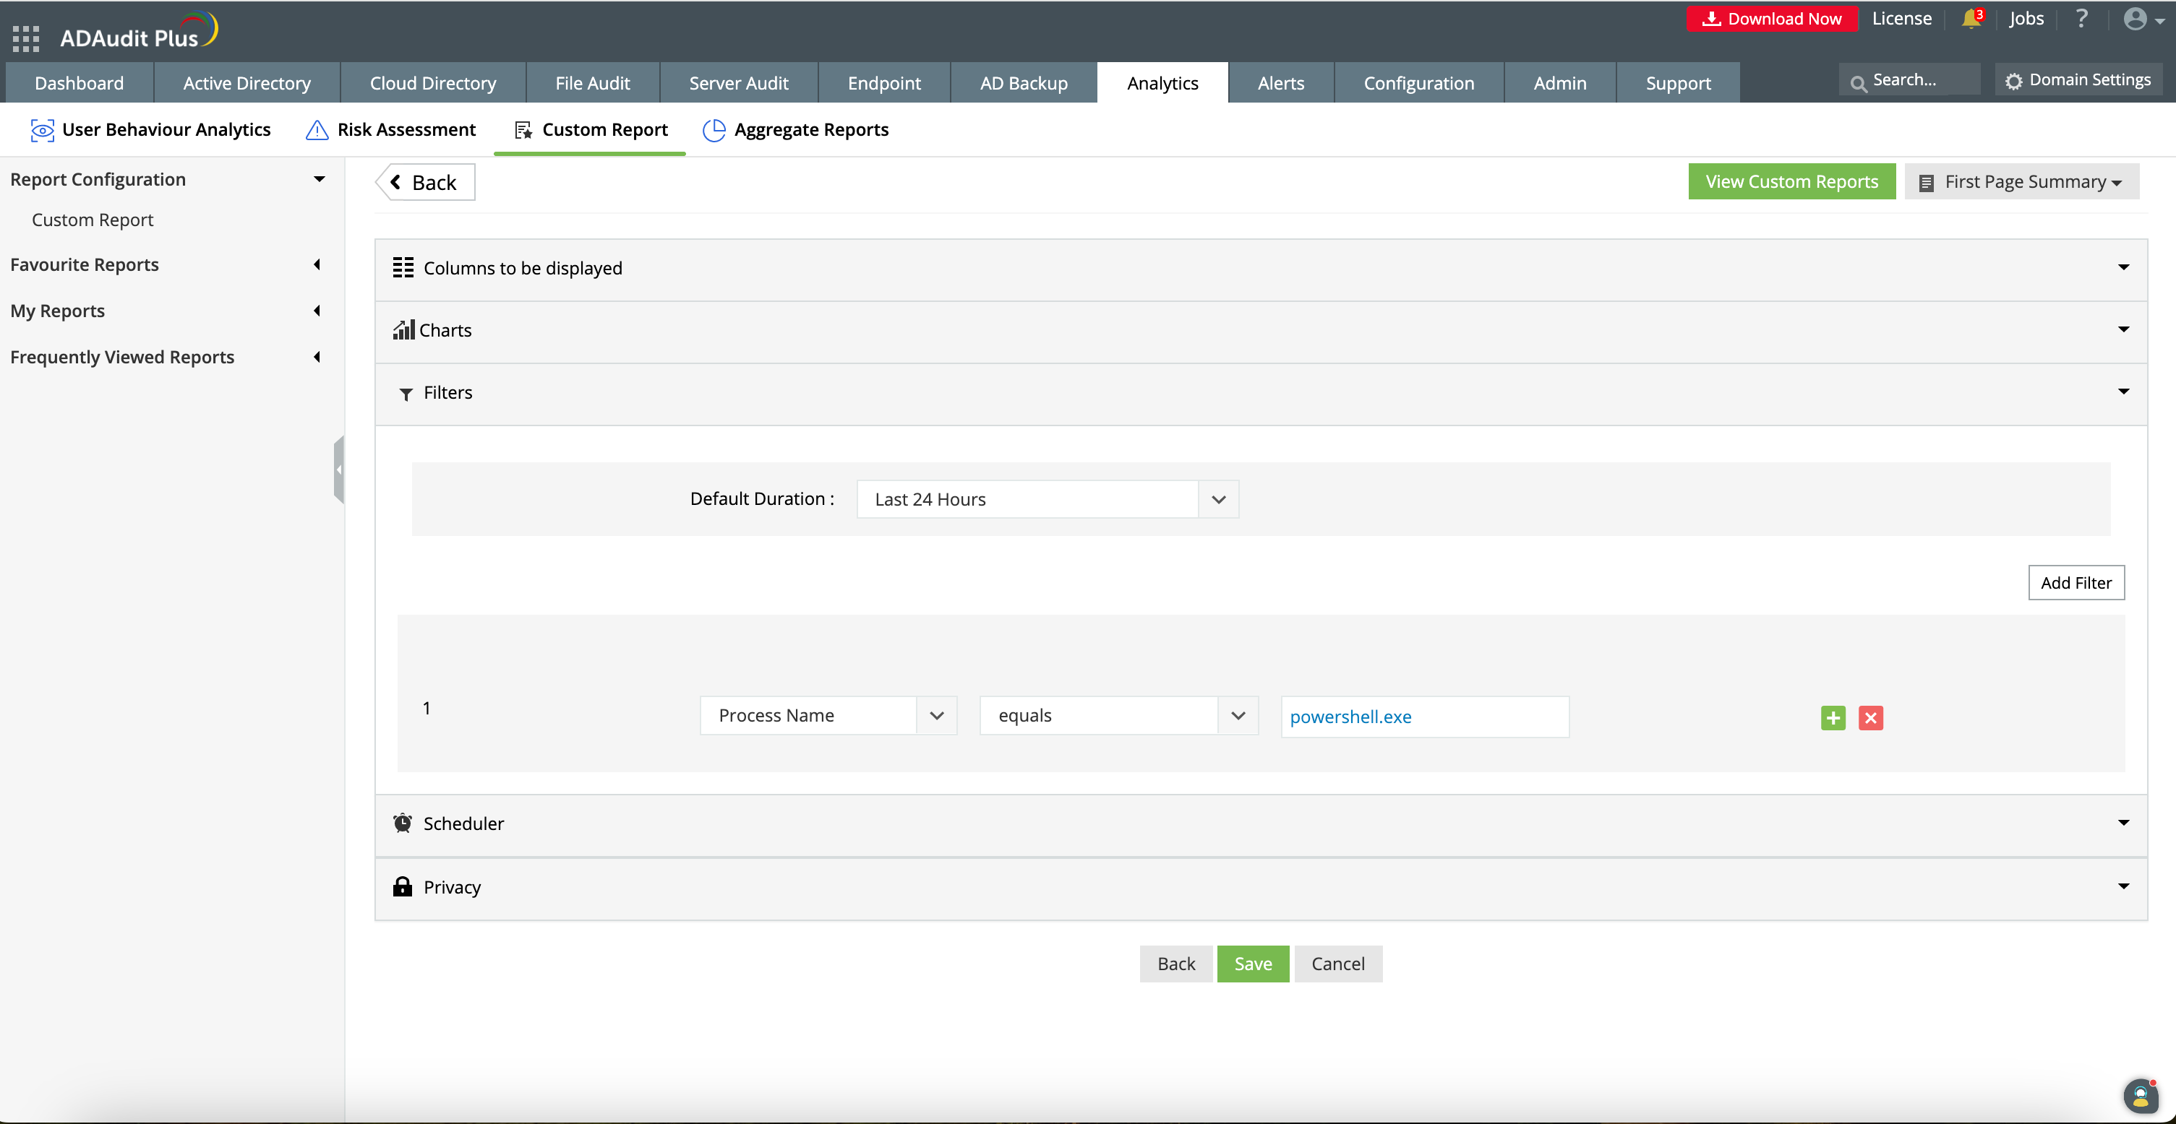Image resolution: width=2176 pixels, height=1124 pixels.
Task: Switch to the Configuration tab
Action: point(1419,82)
